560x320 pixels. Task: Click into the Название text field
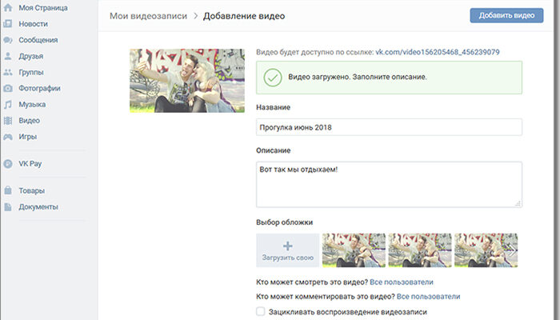[x=388, y=127]
